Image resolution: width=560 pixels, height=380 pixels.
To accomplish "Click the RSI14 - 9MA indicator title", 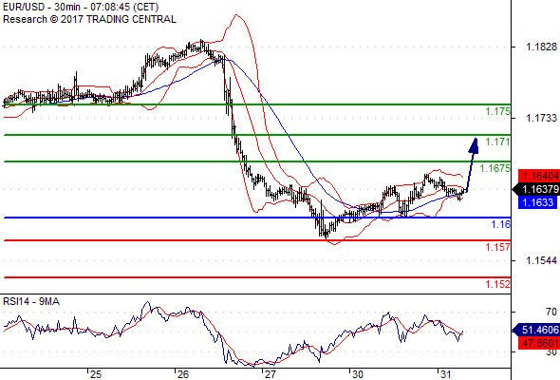I will tap(31, 302).
